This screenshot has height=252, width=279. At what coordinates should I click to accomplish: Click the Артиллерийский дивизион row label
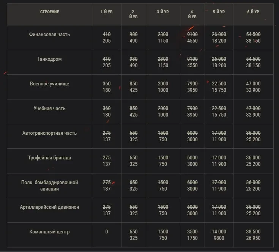49,207
